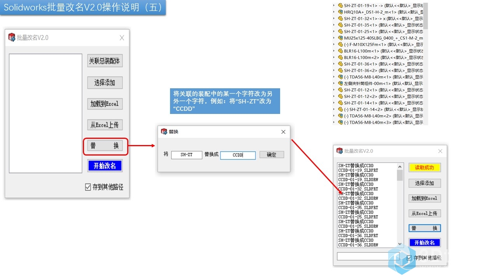Viewport: 498px width, 280px height.
Task: Open 替换 from the empty-list dialog
Action: click(x=105, y=146)
